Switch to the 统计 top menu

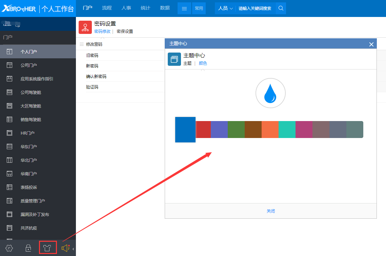145,8
